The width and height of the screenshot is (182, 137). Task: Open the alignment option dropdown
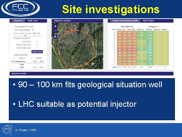(x=24, y=30)
